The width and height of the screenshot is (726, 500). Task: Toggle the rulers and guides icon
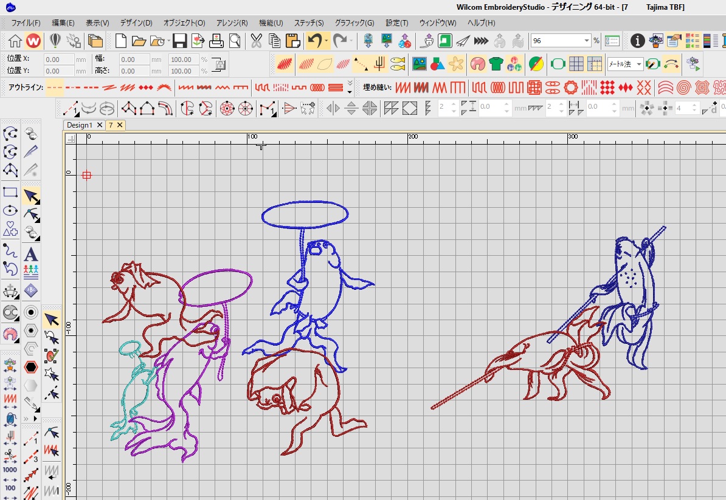tap(595, 64)
